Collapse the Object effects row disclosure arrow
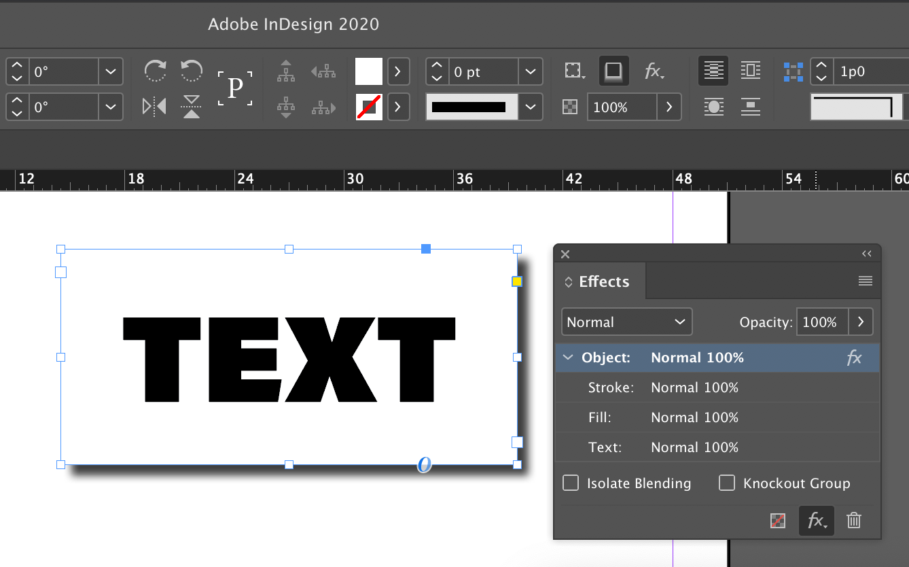This screenshot has height=567, width=909. point(568,358)
